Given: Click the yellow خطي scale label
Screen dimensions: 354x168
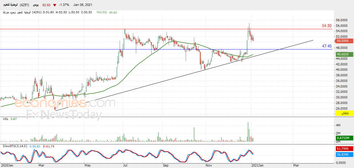Looking at the screenshot, I should pos(345,113).
